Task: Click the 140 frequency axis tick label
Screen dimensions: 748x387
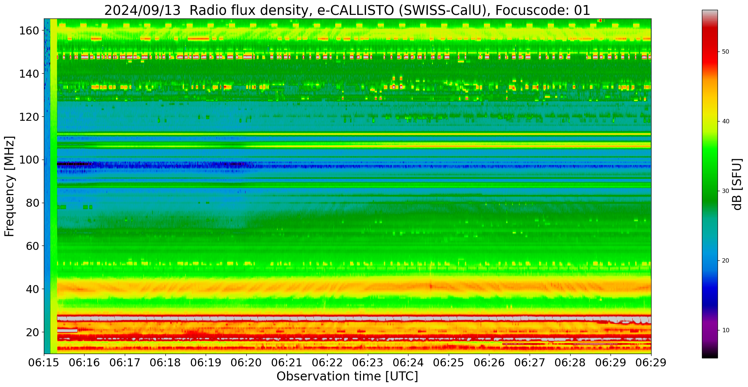Action: pyautogui.click(x=29, y=74)
